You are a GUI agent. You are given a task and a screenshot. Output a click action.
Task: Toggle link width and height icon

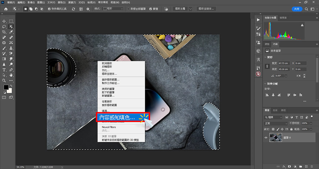[x=267, y=66]
